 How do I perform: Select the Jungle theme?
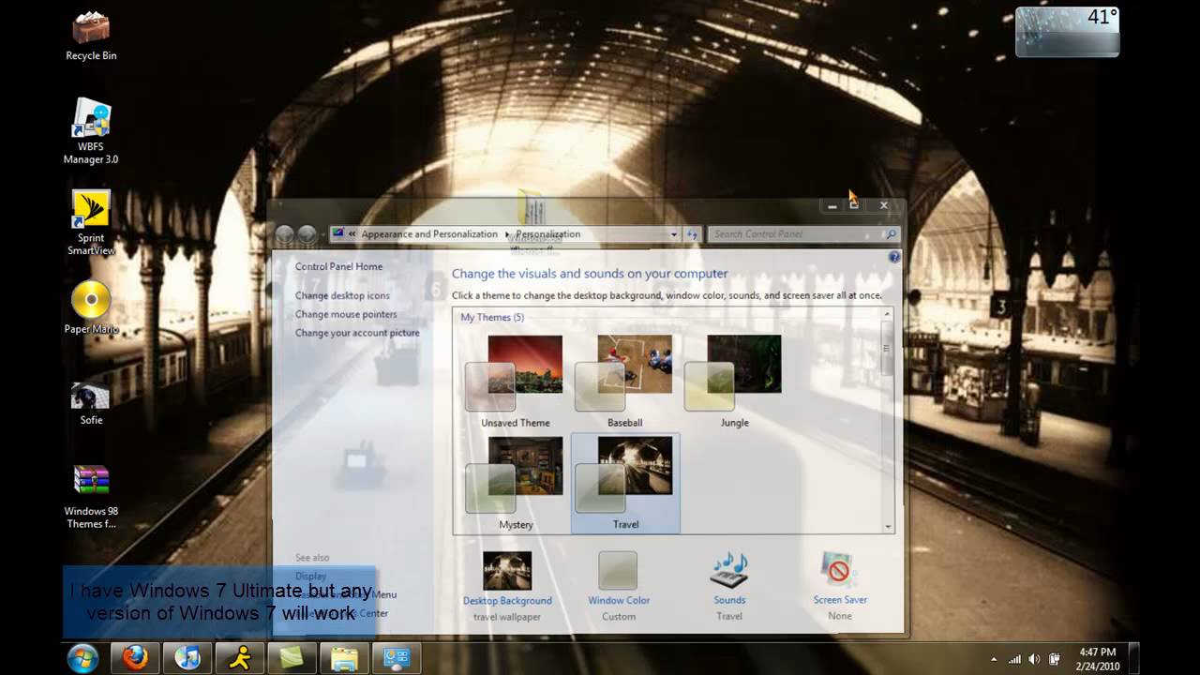pos(734,381)
